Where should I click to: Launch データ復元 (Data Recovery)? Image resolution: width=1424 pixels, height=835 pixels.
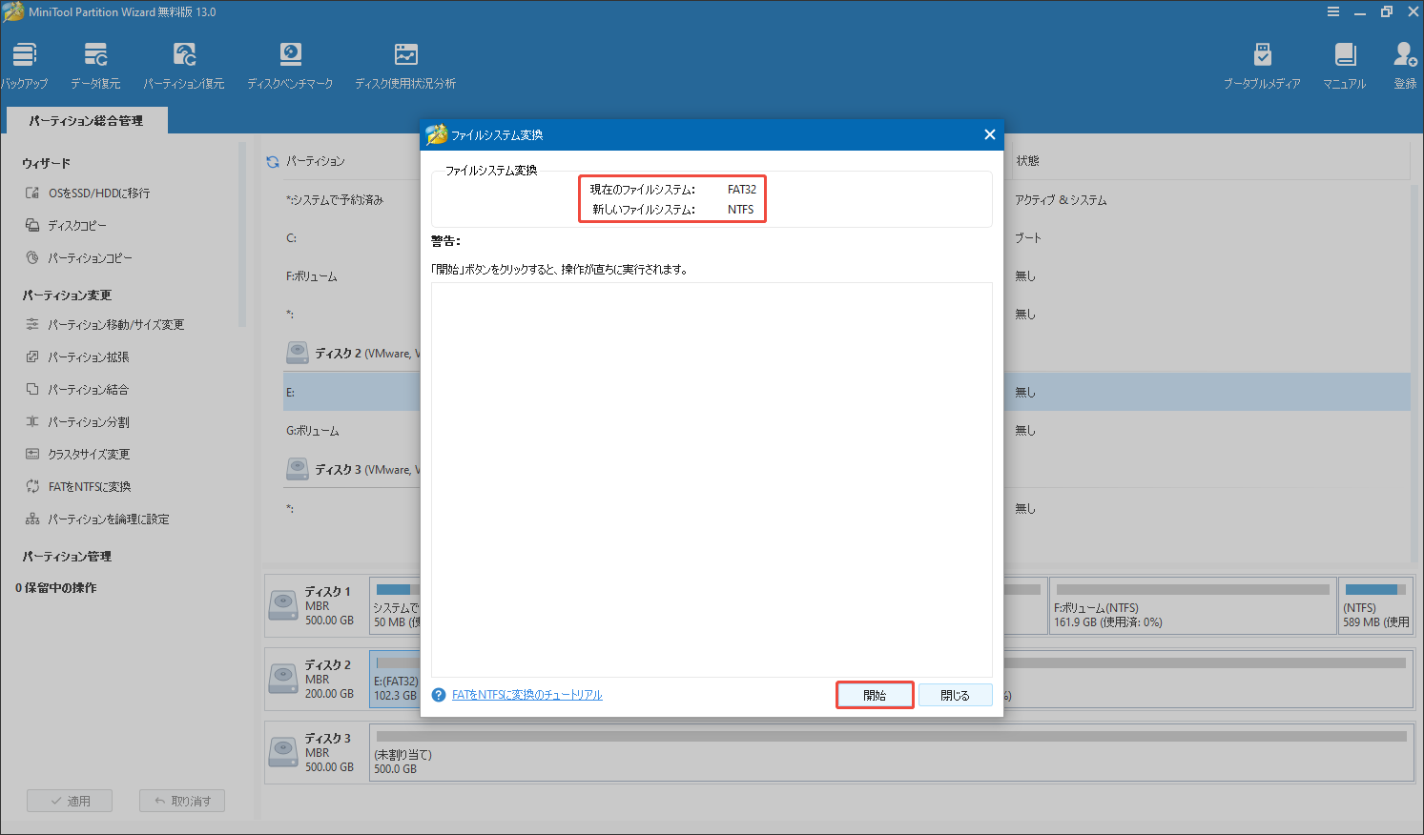pyautogui.click(x=94, y=63)
